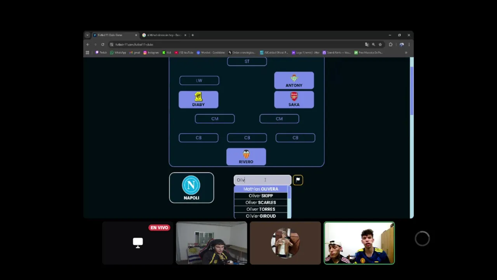This screenshot has width=497, height=280.
Task: Select the EN VIVO screen share tile
Action: coord(138,243)
